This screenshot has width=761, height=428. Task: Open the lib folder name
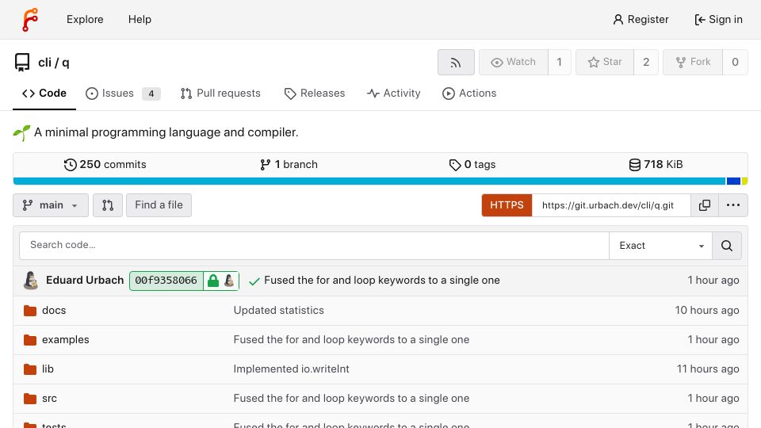[x=48, y=369]
